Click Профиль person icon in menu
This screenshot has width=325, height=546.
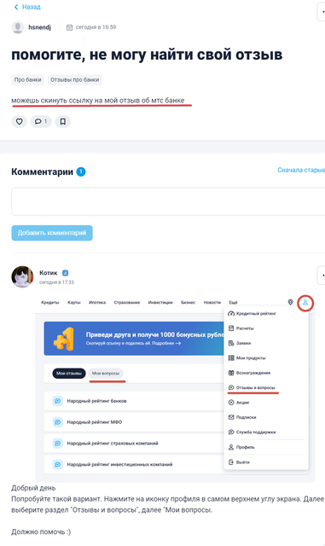[x=231, y=447]
